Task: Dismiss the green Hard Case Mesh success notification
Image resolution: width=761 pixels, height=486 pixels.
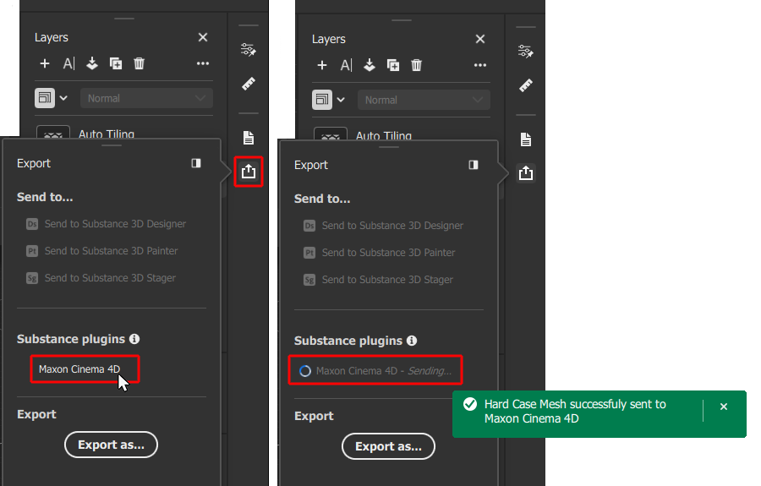Action: [x=724, y=407]
